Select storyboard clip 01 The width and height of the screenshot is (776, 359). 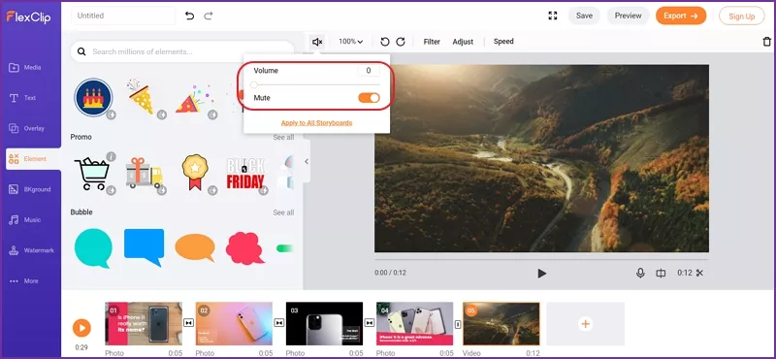[144, 323]
